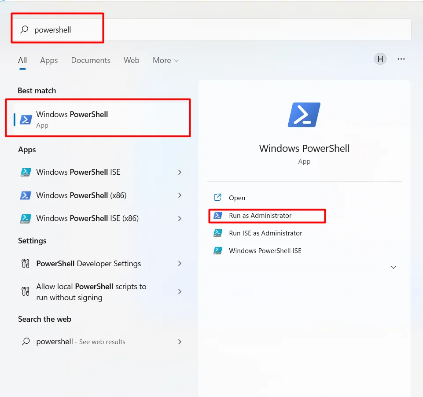Click the Windows PowerShell (x86) app icon
The width and height of the screenshot is (423, 397).
pos(26,195)
